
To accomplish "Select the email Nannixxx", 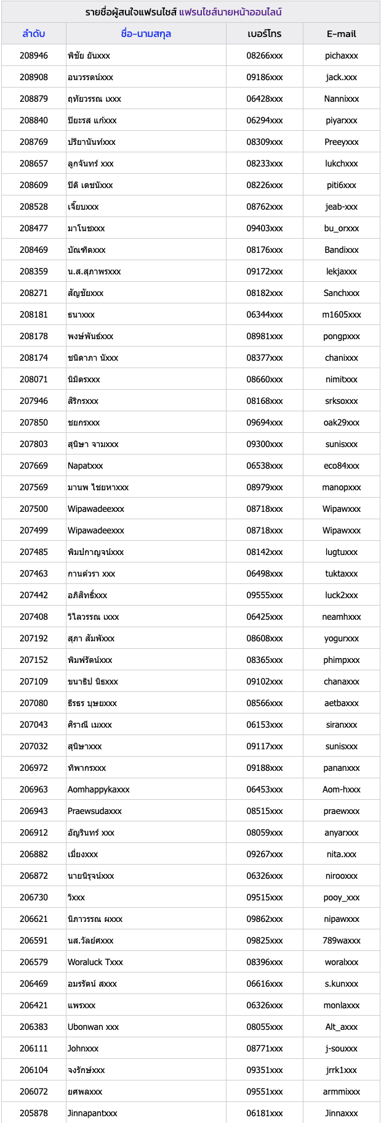I will click(x=342, y=99).
